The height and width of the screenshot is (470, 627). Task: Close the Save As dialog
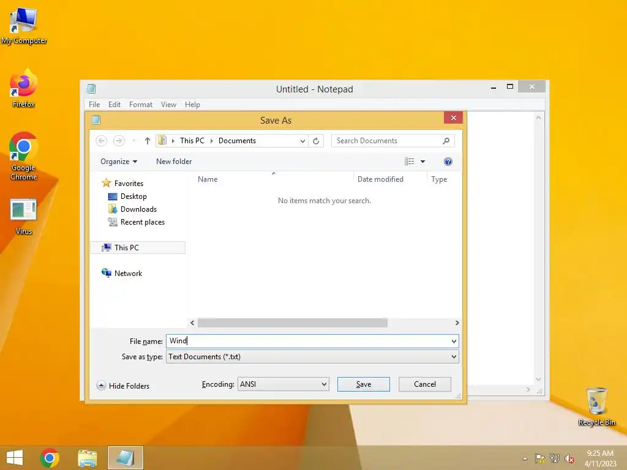point(454,118)
